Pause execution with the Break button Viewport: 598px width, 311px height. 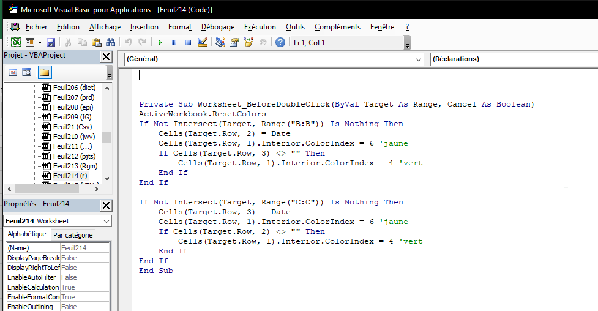(174, 42)
